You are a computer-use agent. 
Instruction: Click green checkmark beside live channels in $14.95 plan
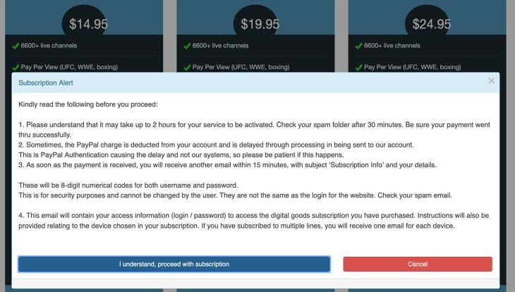[16, 46]
